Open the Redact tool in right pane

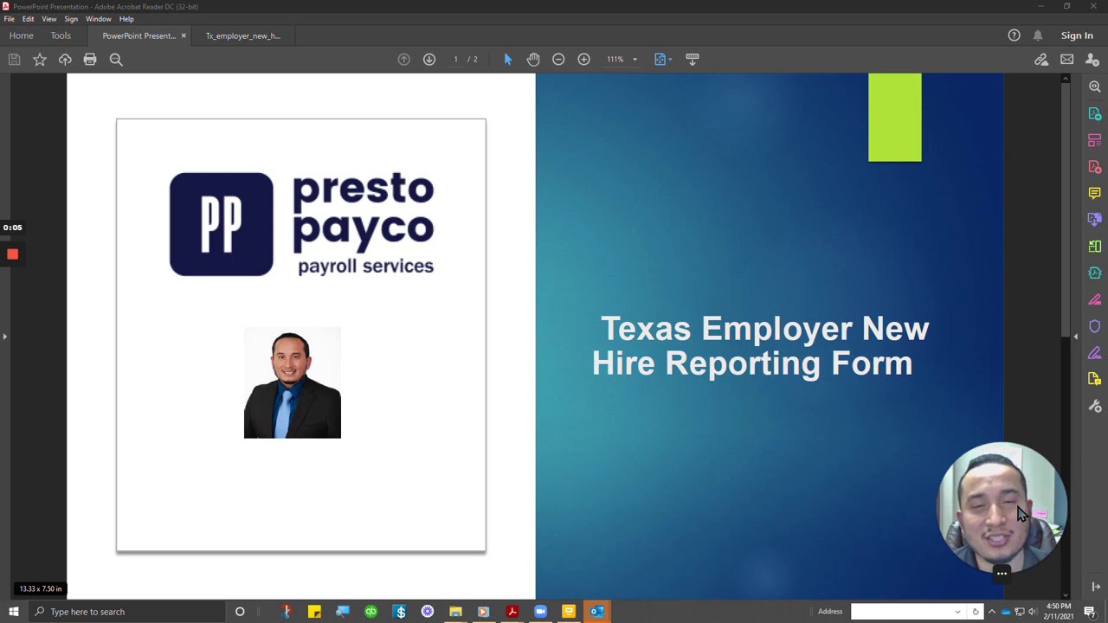[1095, 299]
